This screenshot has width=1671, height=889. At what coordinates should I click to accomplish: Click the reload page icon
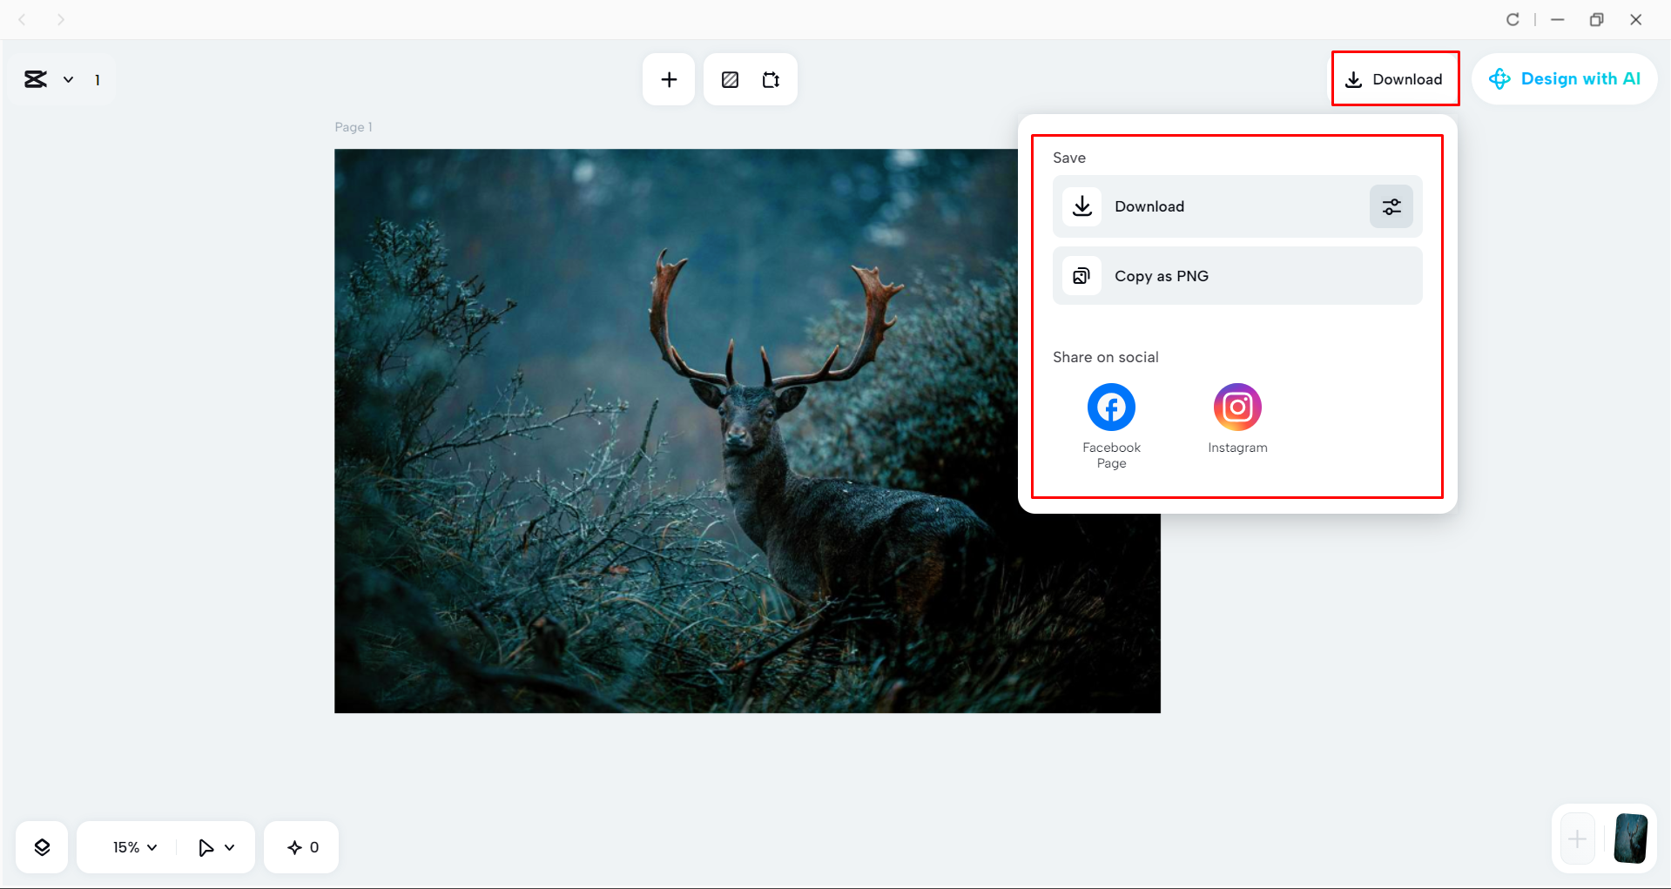(1513, 18)
